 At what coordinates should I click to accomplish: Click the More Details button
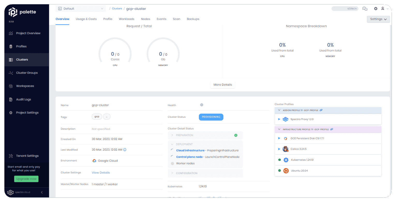pos(223,85)
